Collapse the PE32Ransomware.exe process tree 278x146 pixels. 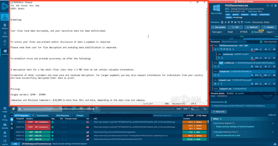pos(211,46)
